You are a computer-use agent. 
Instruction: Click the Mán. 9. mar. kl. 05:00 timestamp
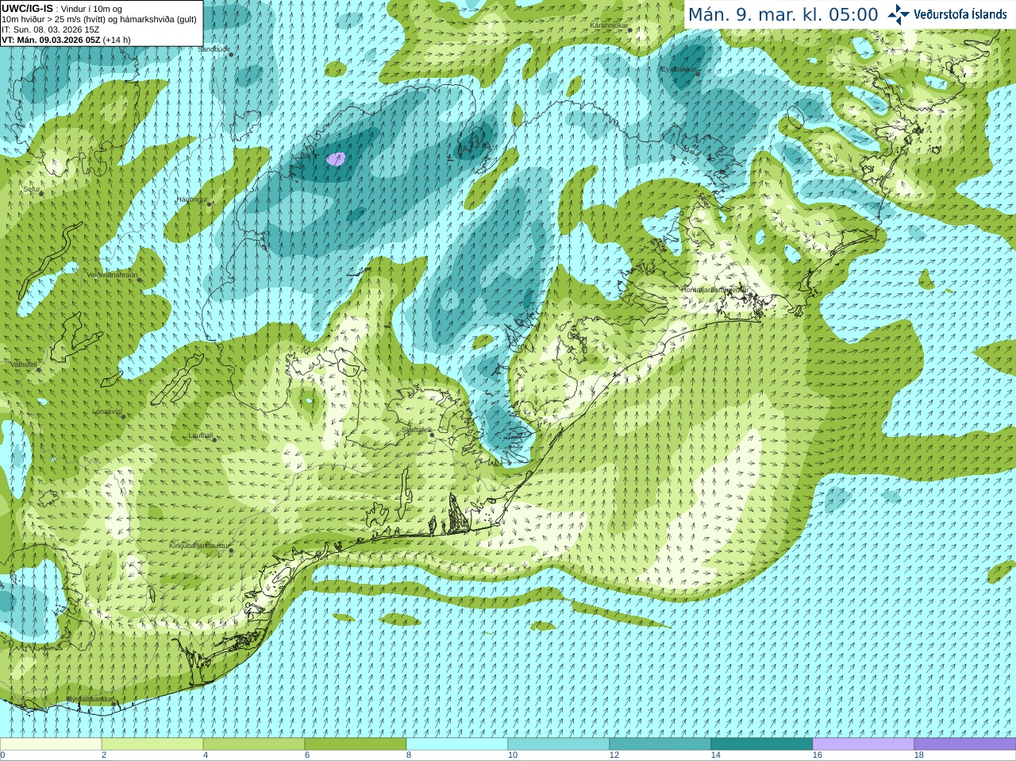783,15
